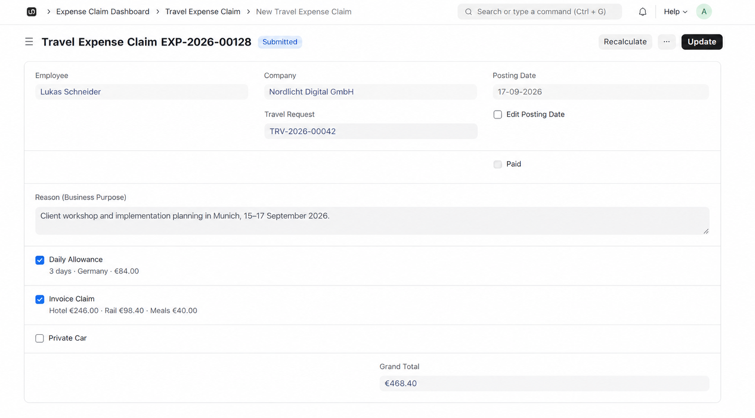Expand the Help dropdown menu
This screenshot has width=755, height=418.
(675, 12)
